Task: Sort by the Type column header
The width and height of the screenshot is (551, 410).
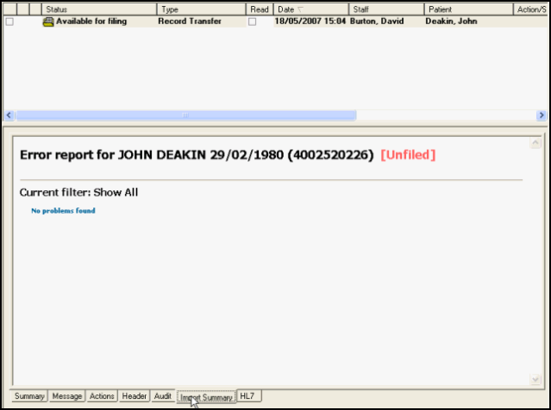Action: 200,9
